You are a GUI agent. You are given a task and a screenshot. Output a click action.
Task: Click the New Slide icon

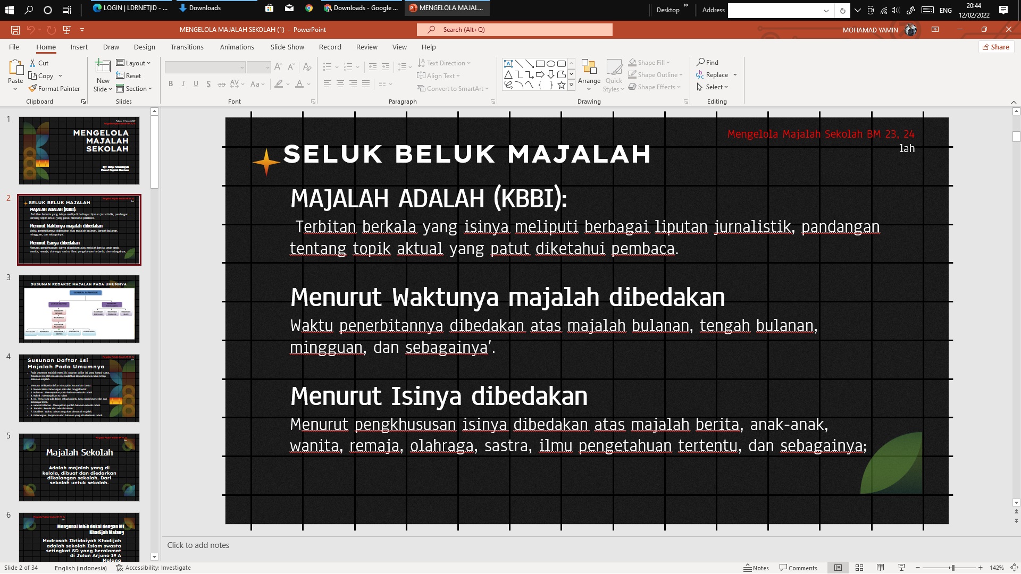tap(103, 67)
